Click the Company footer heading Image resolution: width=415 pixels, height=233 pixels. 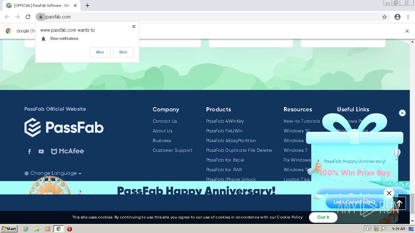pos(166,109)
